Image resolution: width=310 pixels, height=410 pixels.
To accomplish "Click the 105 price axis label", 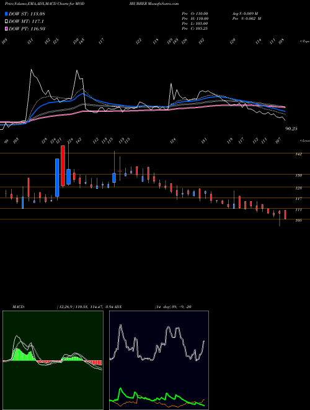I will [298, 221].
